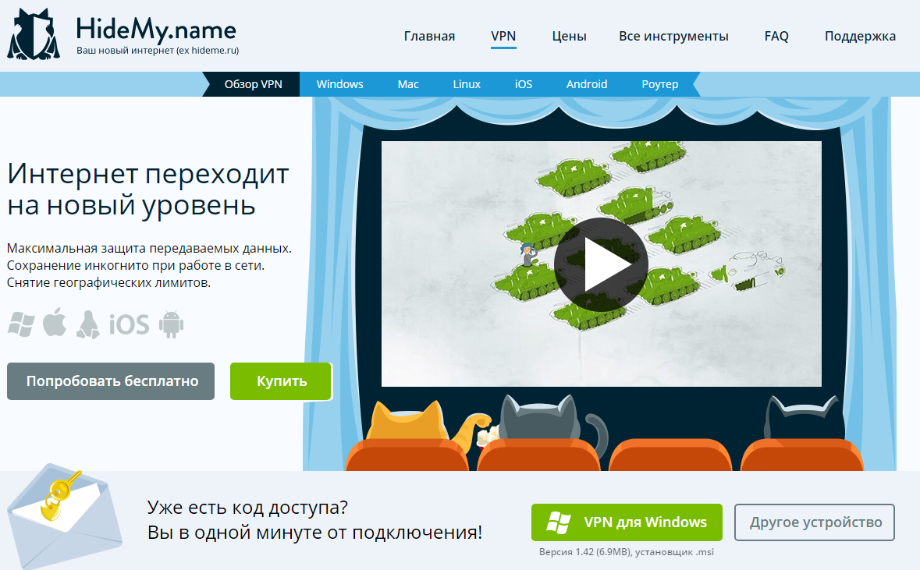Click tagline "Ваш новый интернет (ex hideme.ru)"
This screenshot has width=920, height=570.
(158, 51)
